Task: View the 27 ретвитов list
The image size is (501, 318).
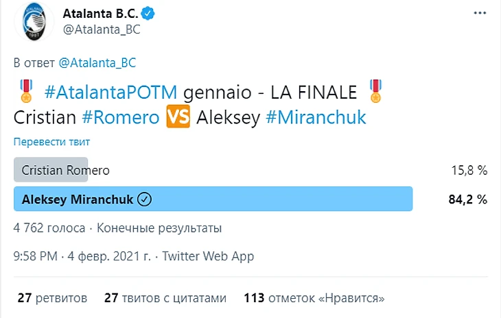Action: (52, 298)
